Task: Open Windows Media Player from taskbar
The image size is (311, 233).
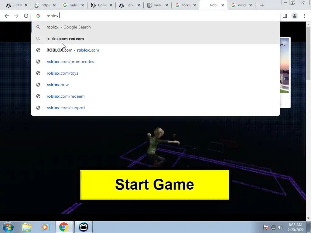Action: click(x=46, y=227)
